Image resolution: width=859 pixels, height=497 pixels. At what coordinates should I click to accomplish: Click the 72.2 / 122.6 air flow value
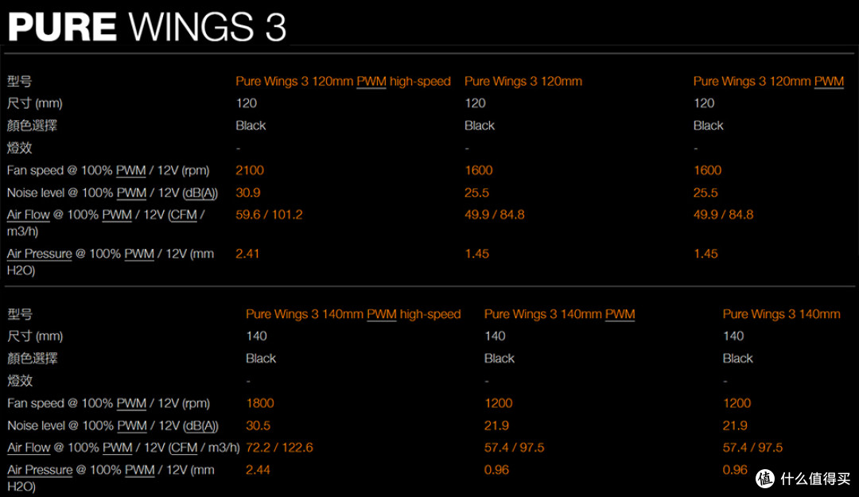[279, 448]
